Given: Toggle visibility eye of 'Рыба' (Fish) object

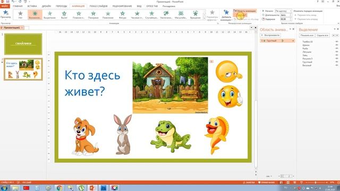Looking at the screenshot, I should click(x=337, y=48).
